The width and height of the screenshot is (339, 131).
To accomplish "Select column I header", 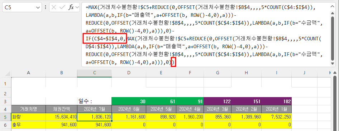I will [x=277, y=73].
